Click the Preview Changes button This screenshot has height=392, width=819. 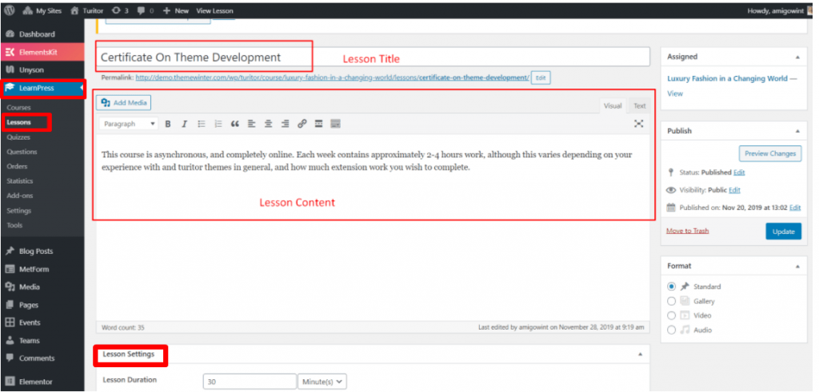[x=770, y=153]
